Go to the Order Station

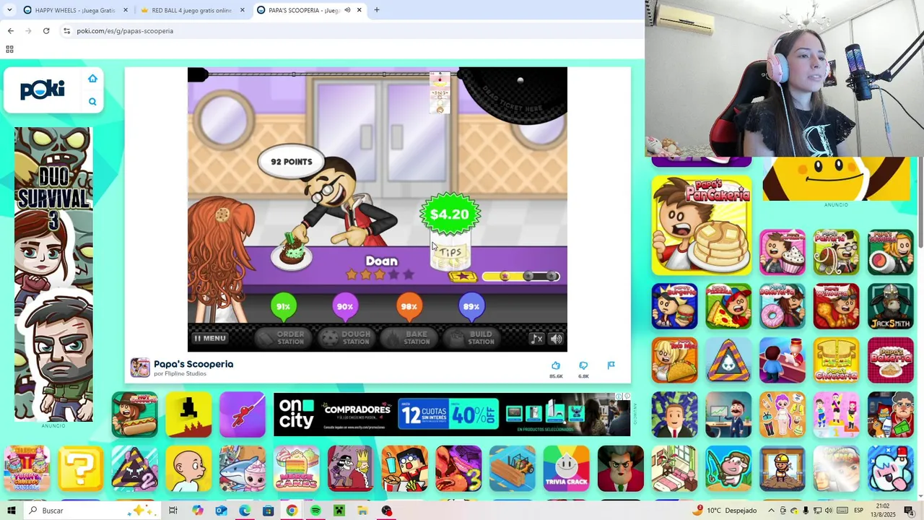[284, 337]
